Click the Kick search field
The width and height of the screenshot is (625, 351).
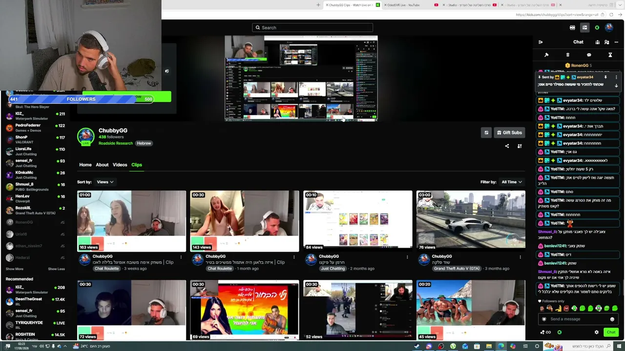tap(312, 28)
